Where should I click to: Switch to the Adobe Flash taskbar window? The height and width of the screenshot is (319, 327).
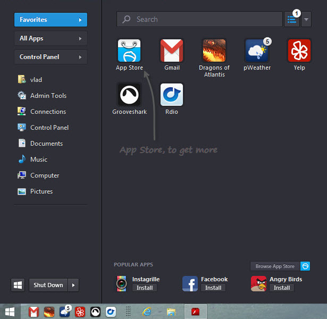[x=196, y=312]
